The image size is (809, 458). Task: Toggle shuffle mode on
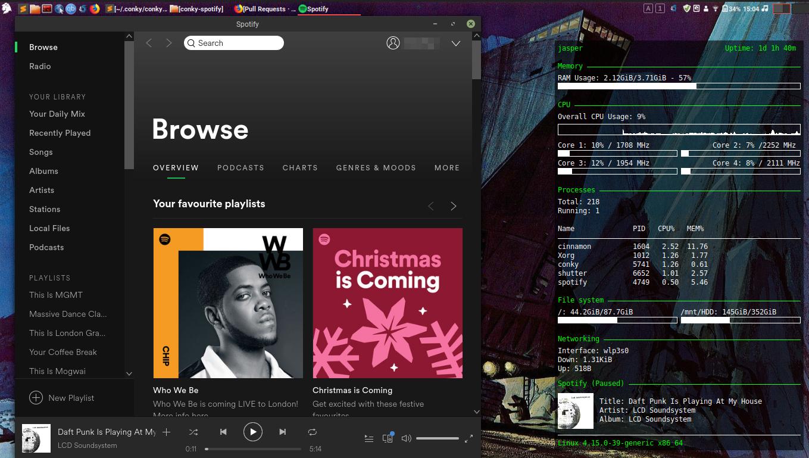point(193,432)
